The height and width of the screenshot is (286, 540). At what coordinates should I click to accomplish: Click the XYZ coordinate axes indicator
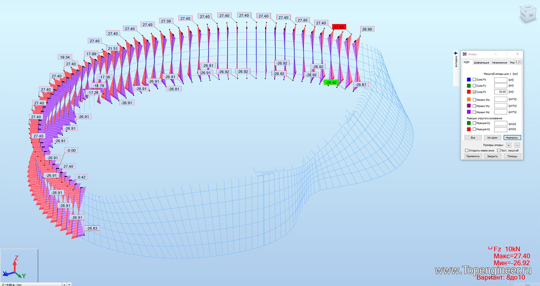pos(15,267)
